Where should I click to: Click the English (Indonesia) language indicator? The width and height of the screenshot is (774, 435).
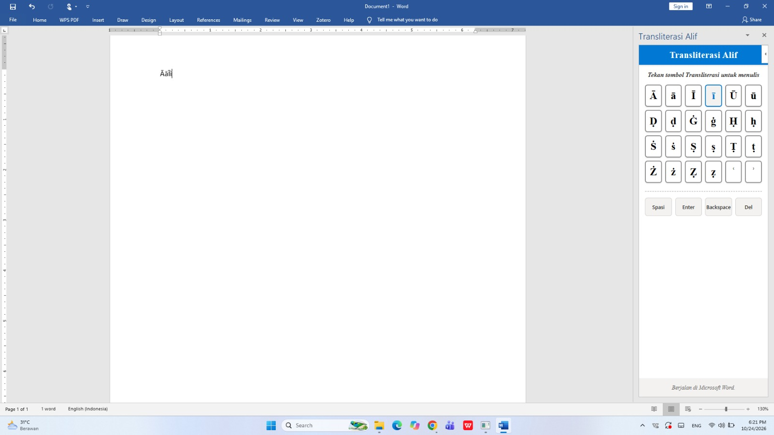88,409
